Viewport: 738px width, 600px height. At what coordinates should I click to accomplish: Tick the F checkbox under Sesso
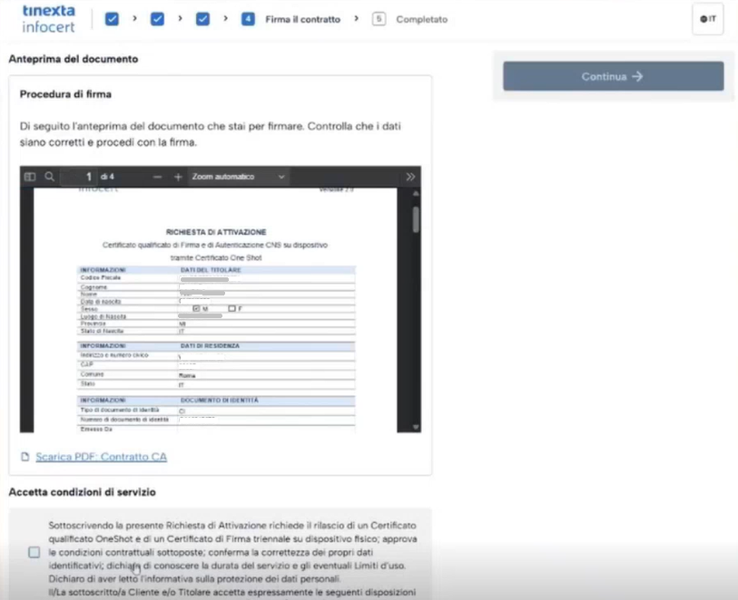pyautogui.click(x=231, y=309)
